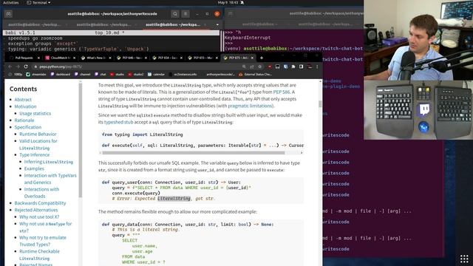
Task: Click the share icon in the address bar
Action: (251, 66)
